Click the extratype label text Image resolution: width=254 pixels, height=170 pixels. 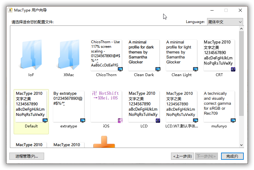click(69, 126)
